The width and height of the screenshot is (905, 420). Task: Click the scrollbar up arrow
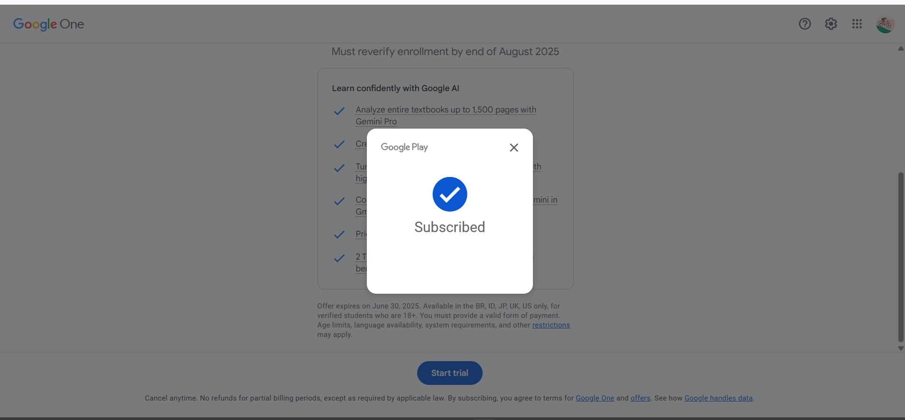[x=900, y=49]
